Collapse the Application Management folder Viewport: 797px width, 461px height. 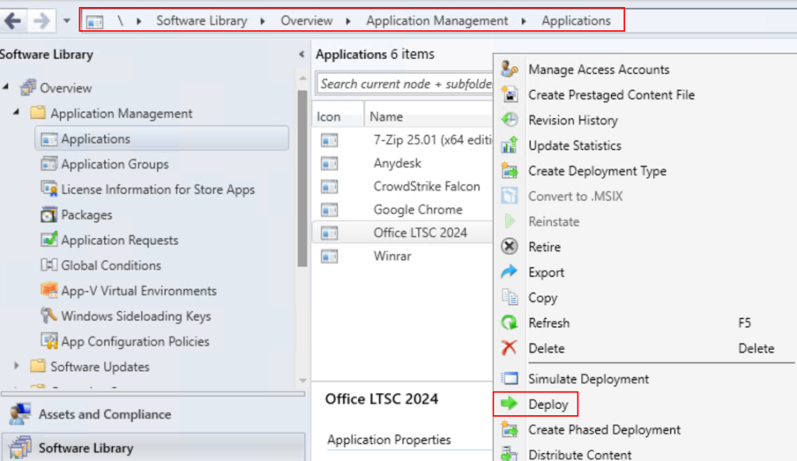coord(17,114)
